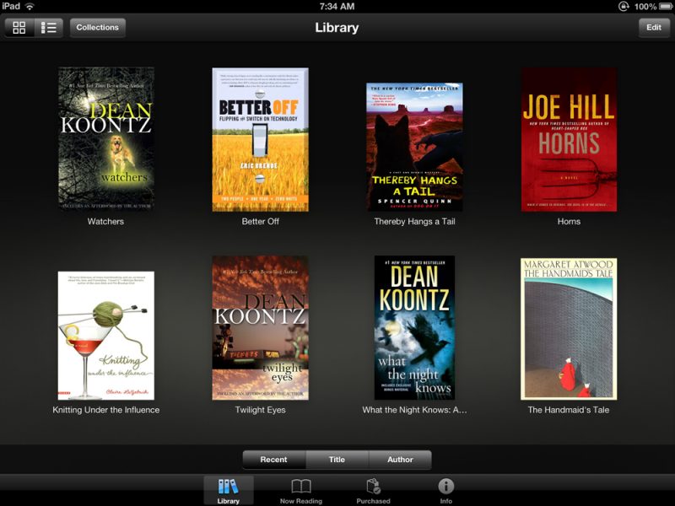
Task: Open the Now Reading book icon
Action: 301,487
